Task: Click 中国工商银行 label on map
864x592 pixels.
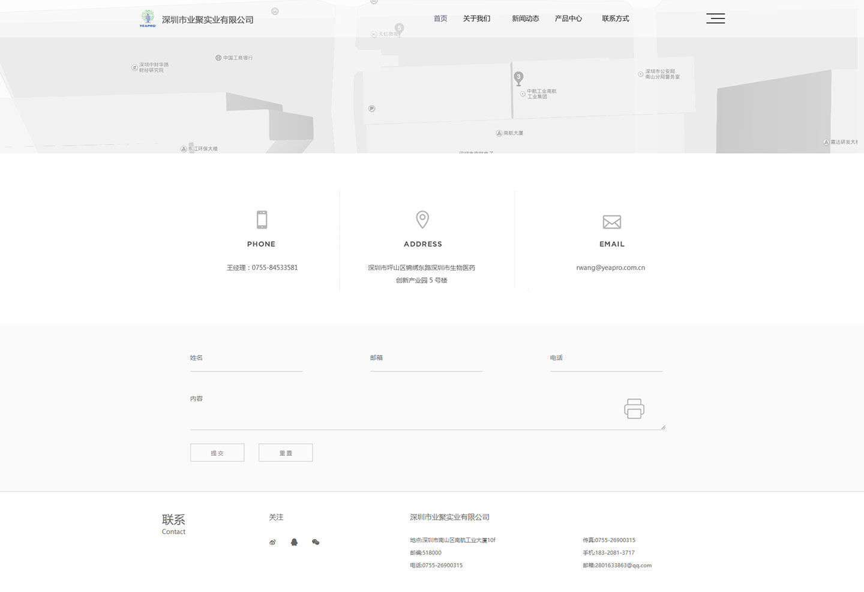Action: [x=238, y=58]
